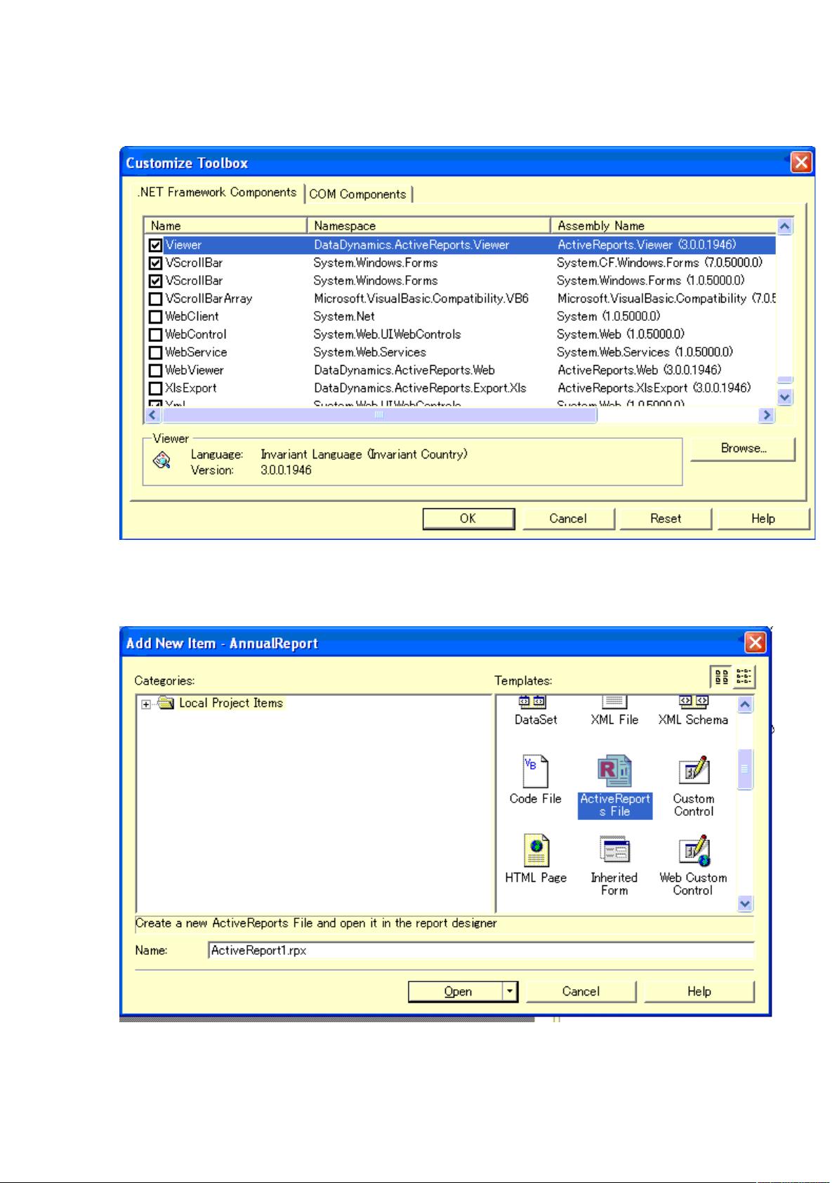This screenshot has width=837, height=1183.
Task: Tick the XlsExport component checkbox
Action: coord(156,388)
